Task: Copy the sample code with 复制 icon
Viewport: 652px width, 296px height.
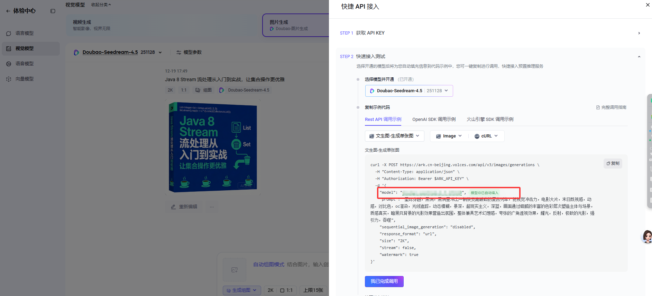Action: (613, 163)
